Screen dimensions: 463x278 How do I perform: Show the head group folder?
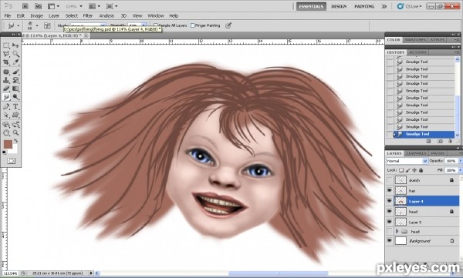click(x=390, y=232)
